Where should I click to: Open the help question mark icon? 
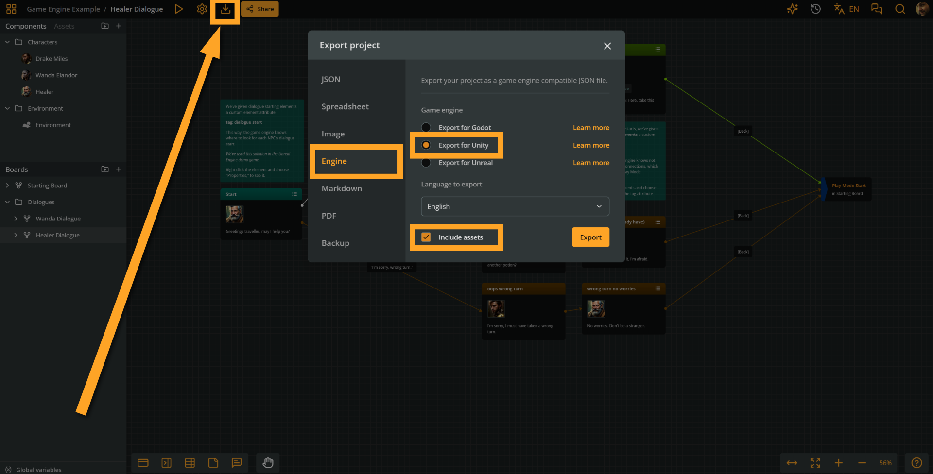[x=916, y=463]
